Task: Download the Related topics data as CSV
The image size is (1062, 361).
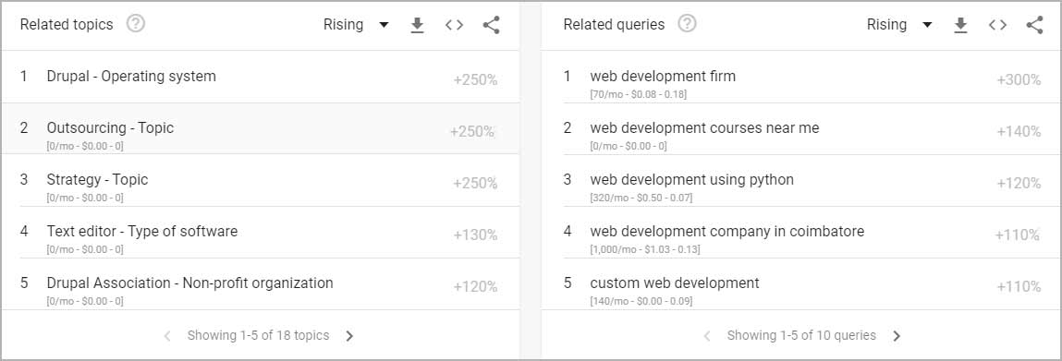Action: point(417,25)
